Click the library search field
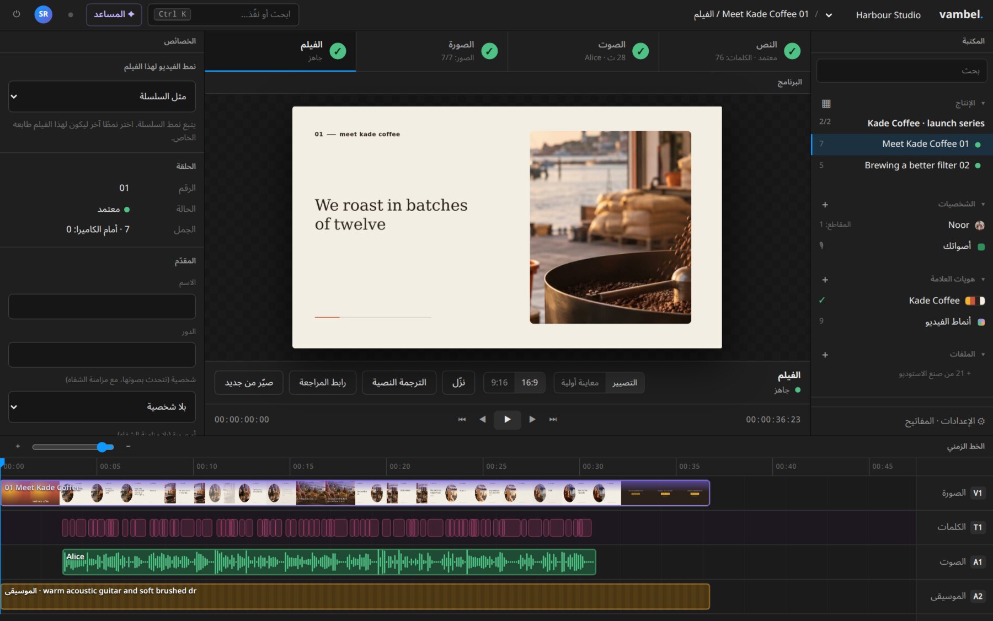Viewport: 993px width, 621px height. pyautogui.click(x=901, y=71)
